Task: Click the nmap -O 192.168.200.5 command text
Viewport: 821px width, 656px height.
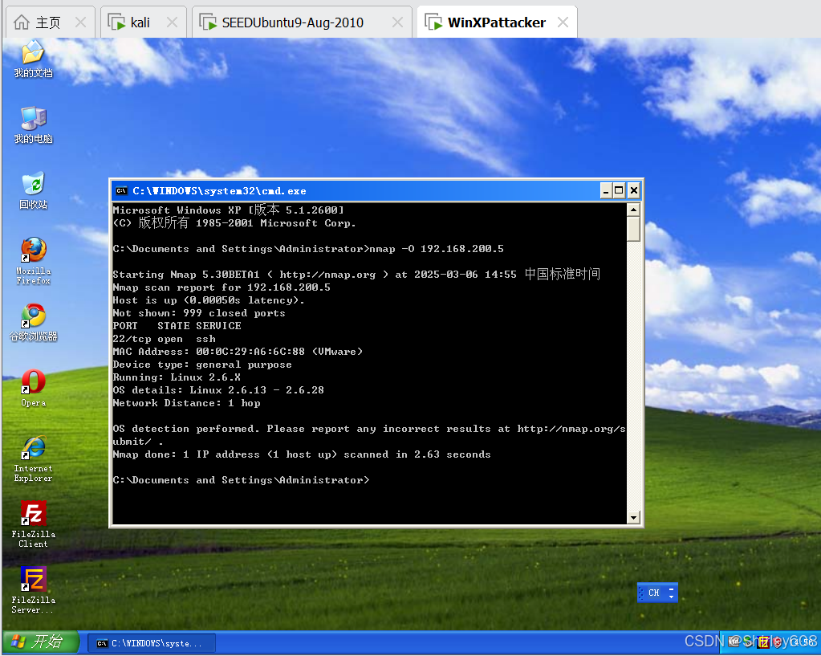Action: point(437,248)
